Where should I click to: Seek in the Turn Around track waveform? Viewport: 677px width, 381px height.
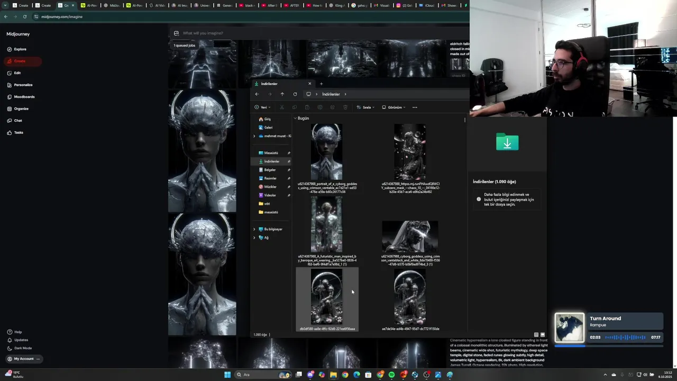point(626,337)
